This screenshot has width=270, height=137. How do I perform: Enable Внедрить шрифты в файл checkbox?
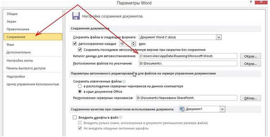coord(75,118)
